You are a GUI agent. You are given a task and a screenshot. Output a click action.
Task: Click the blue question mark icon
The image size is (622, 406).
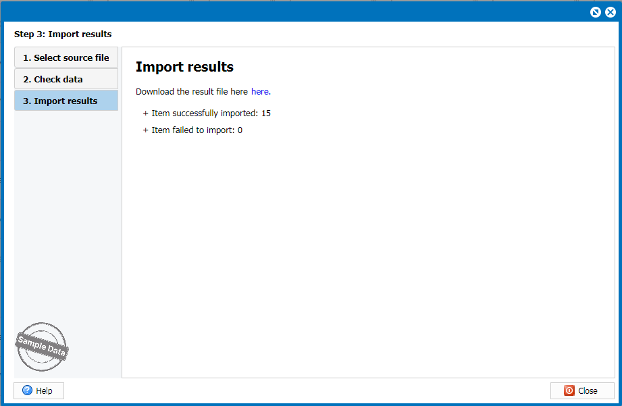(x=27, y=390)
